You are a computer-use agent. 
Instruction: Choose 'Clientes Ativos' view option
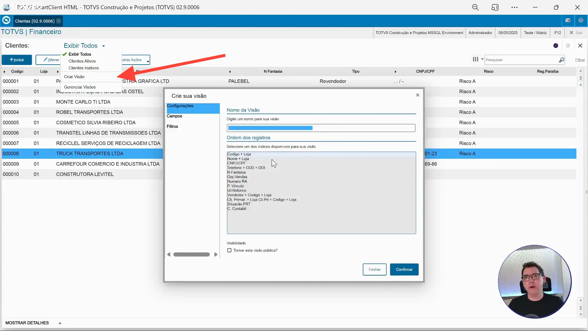point(82,61)
